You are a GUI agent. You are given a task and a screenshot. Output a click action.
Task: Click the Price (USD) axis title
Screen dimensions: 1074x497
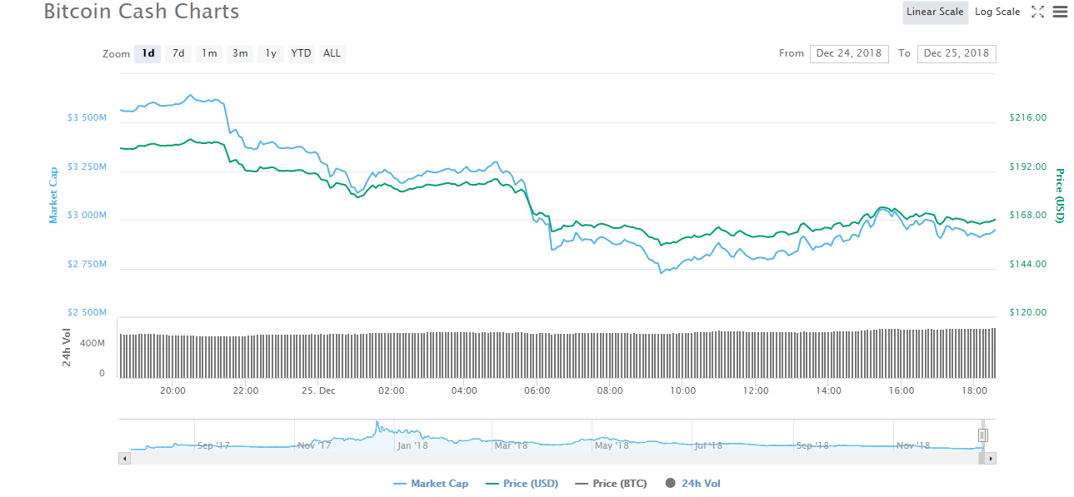1059,196
